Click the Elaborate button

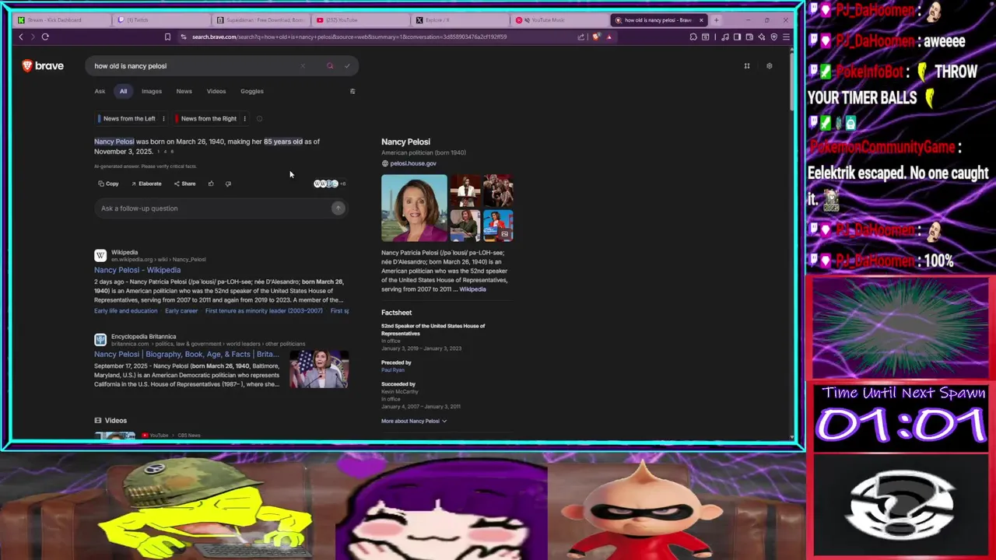(x=146, y=184)
